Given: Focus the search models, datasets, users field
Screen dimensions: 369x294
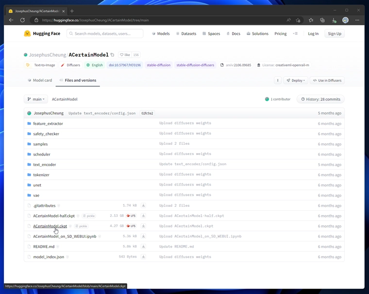Looking at the screenshot, I should coord(105,33).
